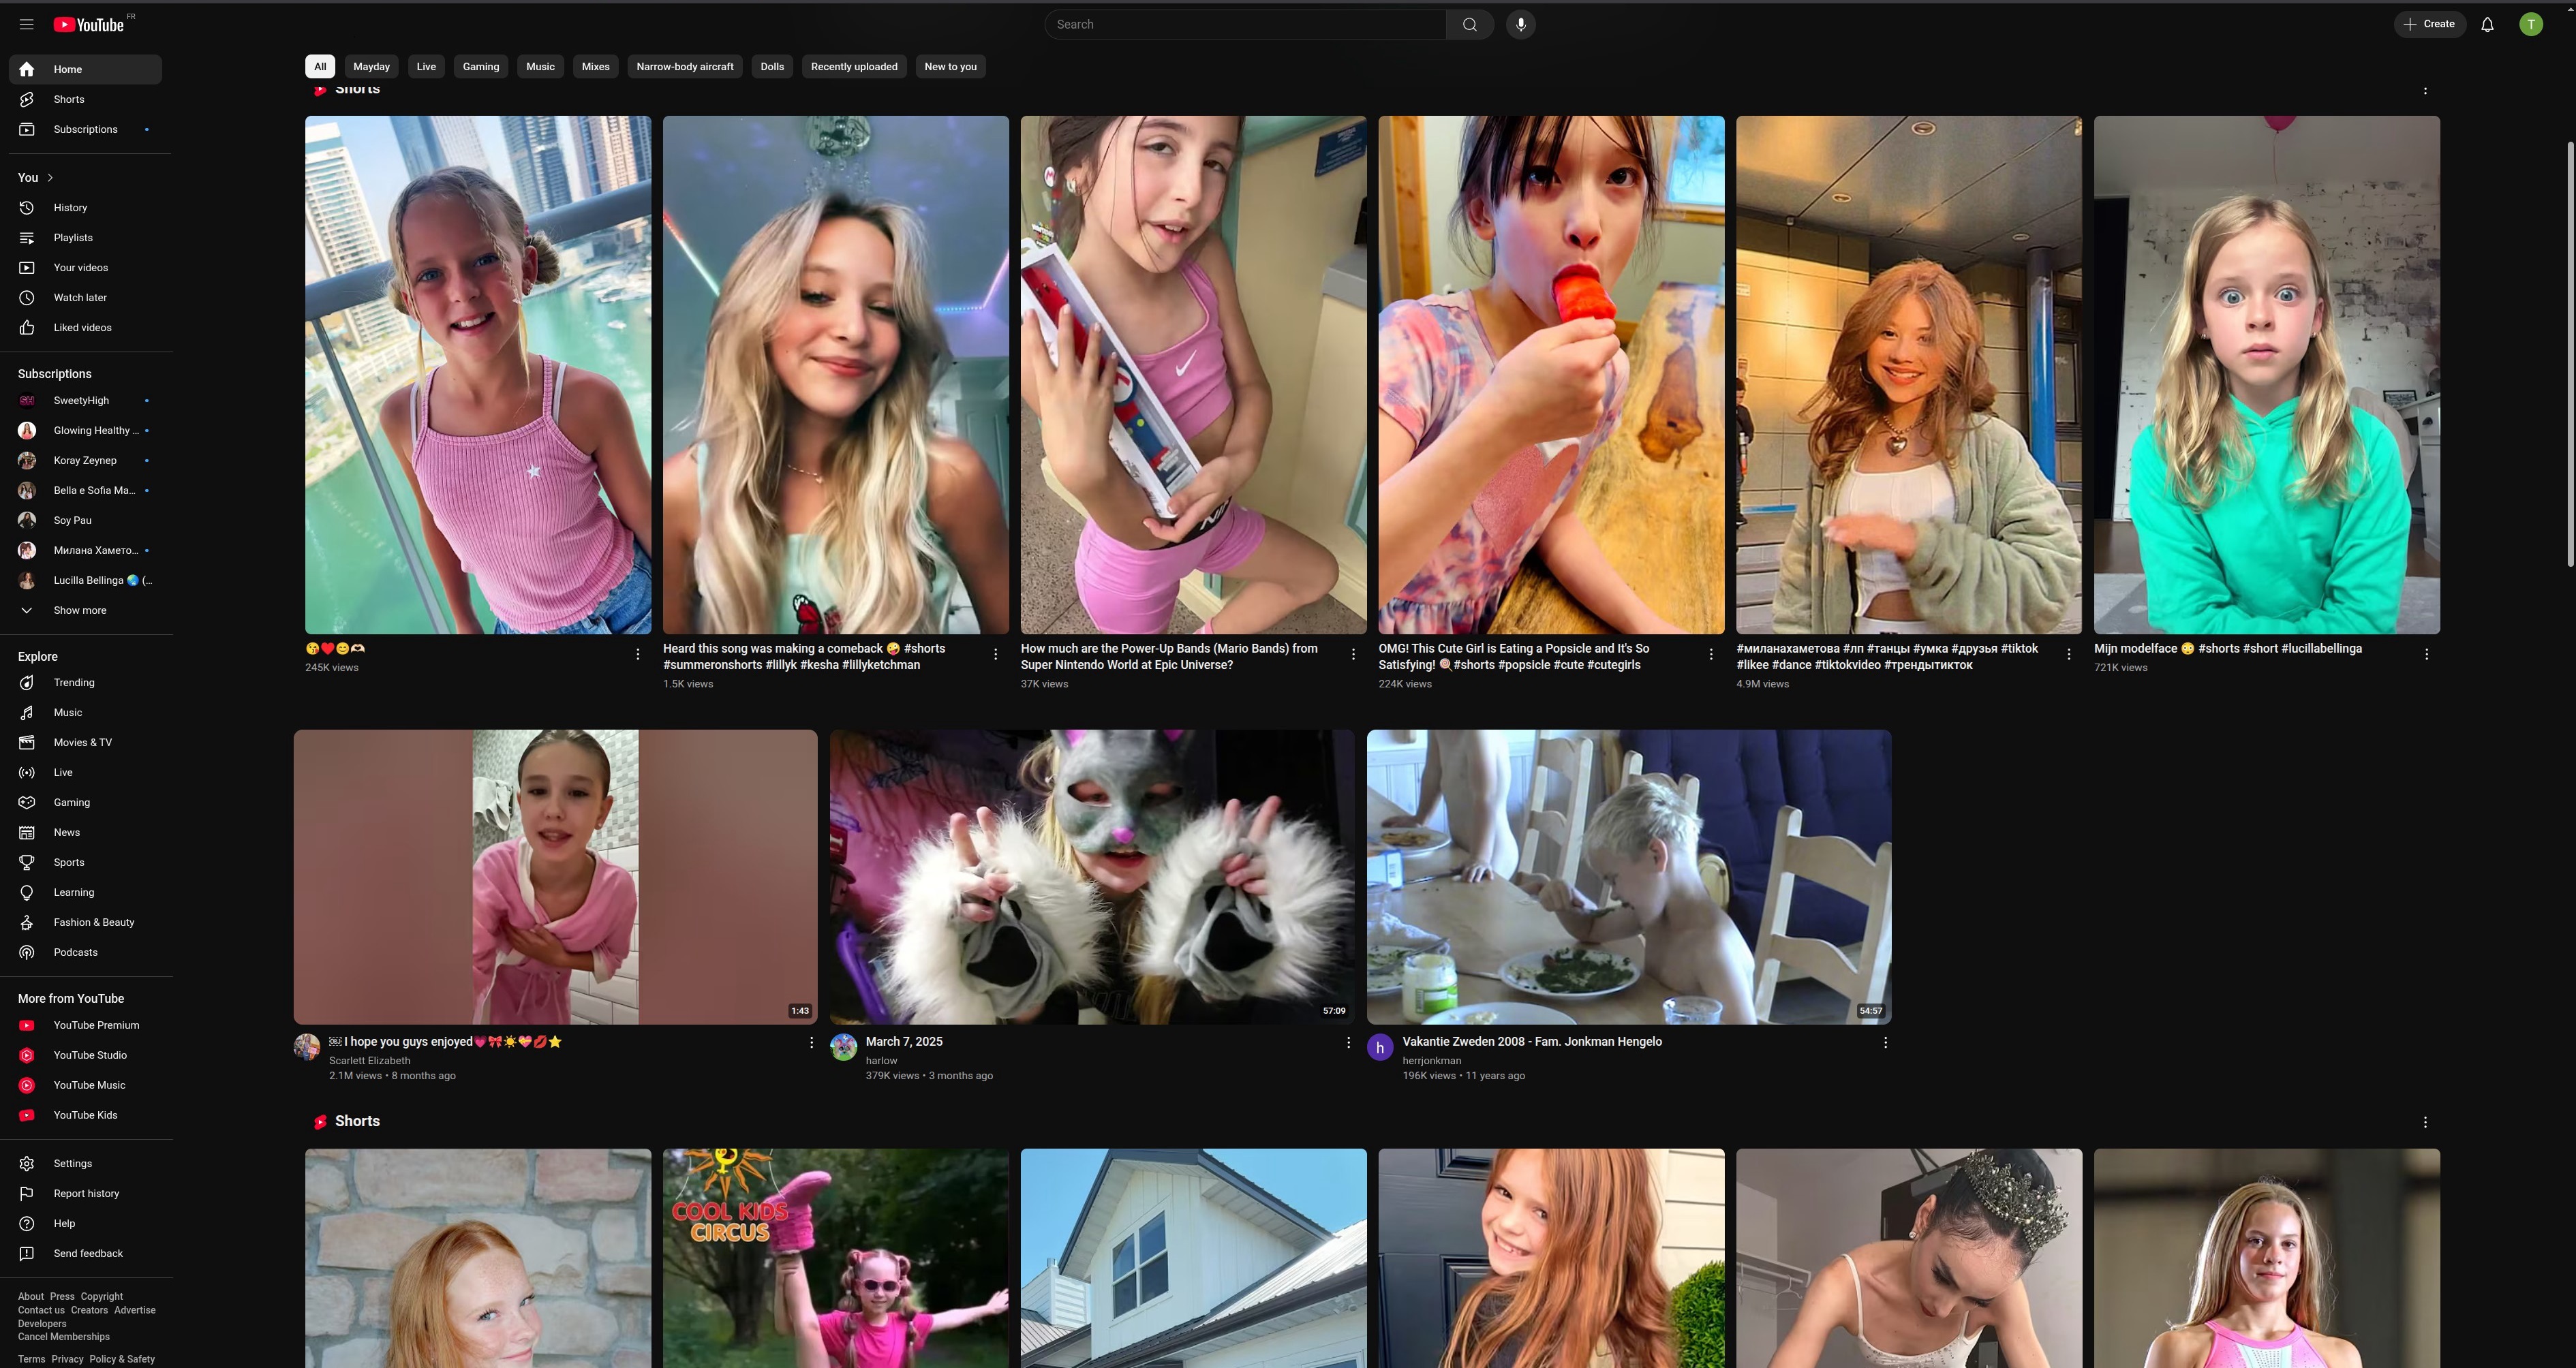The image size is (2576, 1368).
Task: Select the Recently uploaded chip
Action: click(854, 67)
